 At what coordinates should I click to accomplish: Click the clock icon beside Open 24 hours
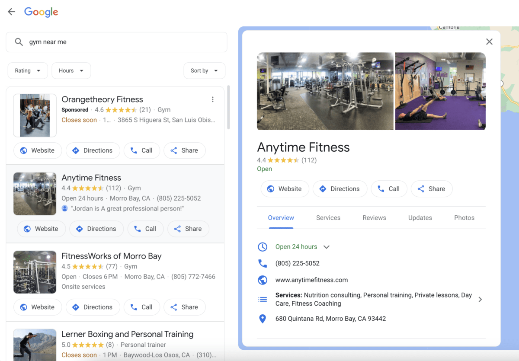click(x=263, y=247)
